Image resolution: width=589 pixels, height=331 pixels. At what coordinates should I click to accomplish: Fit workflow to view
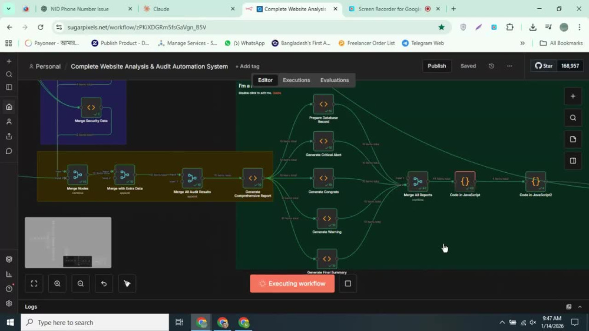point(34,284)
